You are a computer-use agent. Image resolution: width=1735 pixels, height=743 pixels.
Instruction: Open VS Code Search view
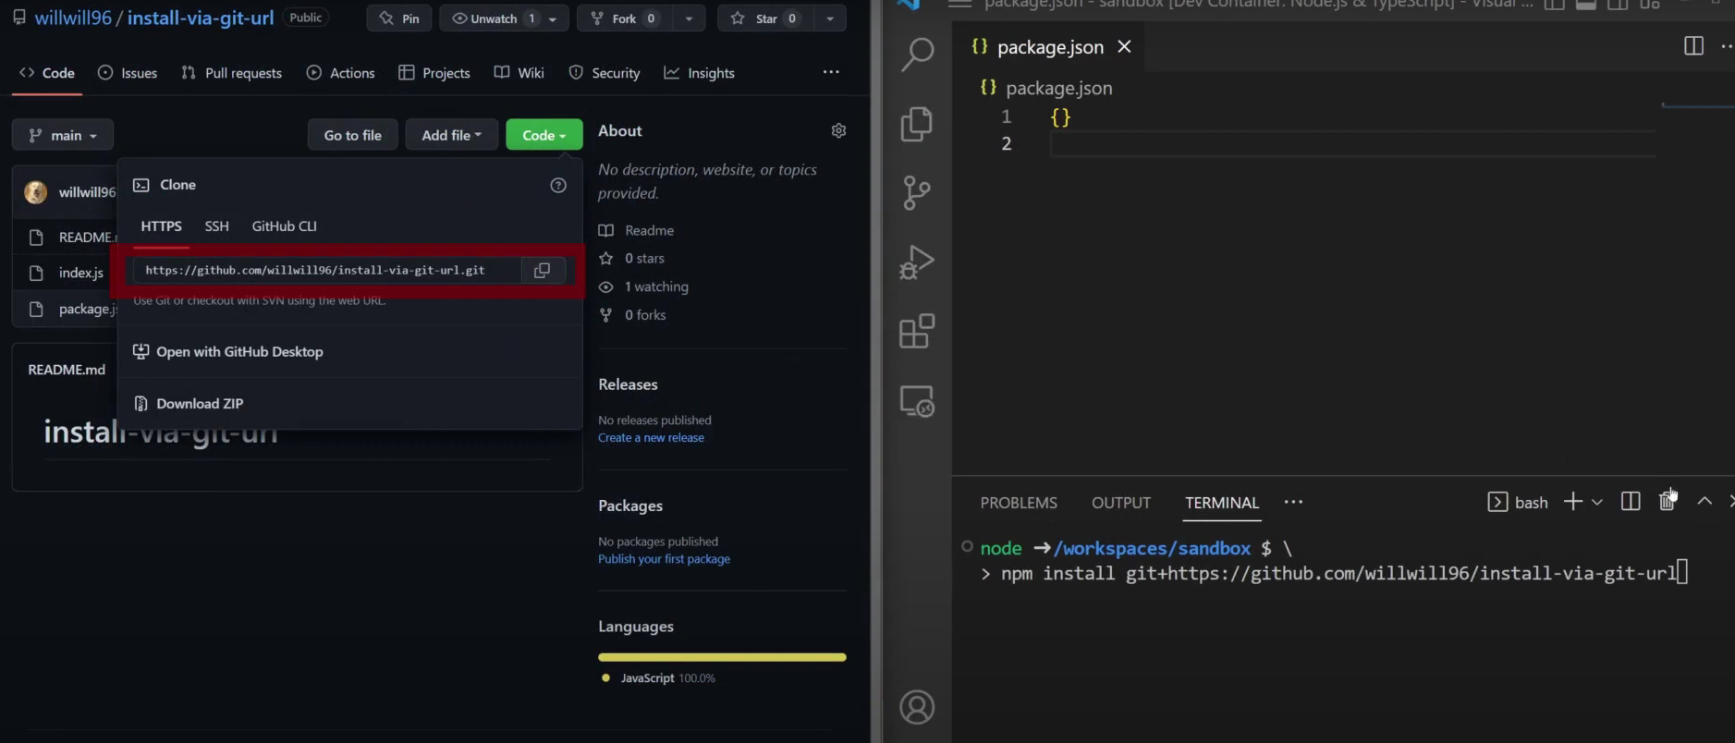pos(917,55)
